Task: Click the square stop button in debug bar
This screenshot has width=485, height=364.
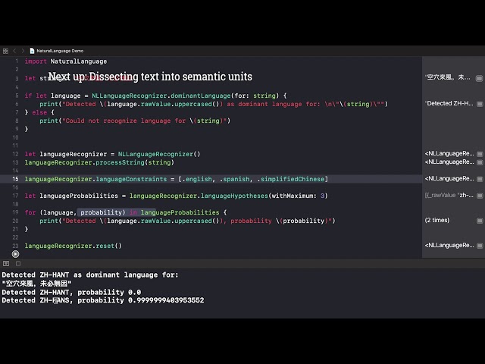Action: [18, 263]
